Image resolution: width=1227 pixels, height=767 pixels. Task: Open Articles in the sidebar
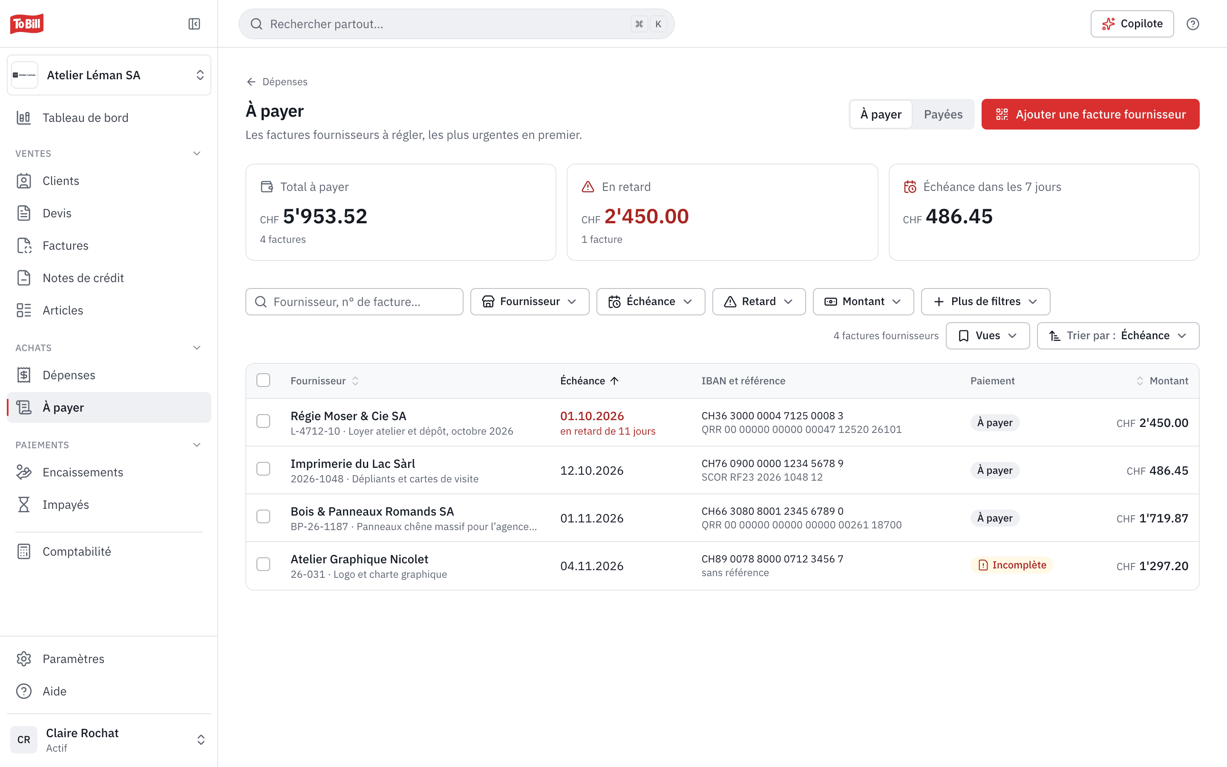pos(109,311)
